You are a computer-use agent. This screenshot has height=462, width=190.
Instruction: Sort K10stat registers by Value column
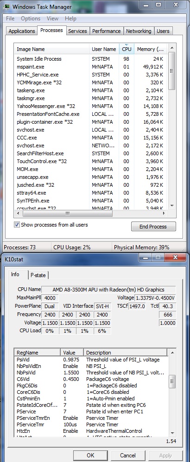(72, 353)
